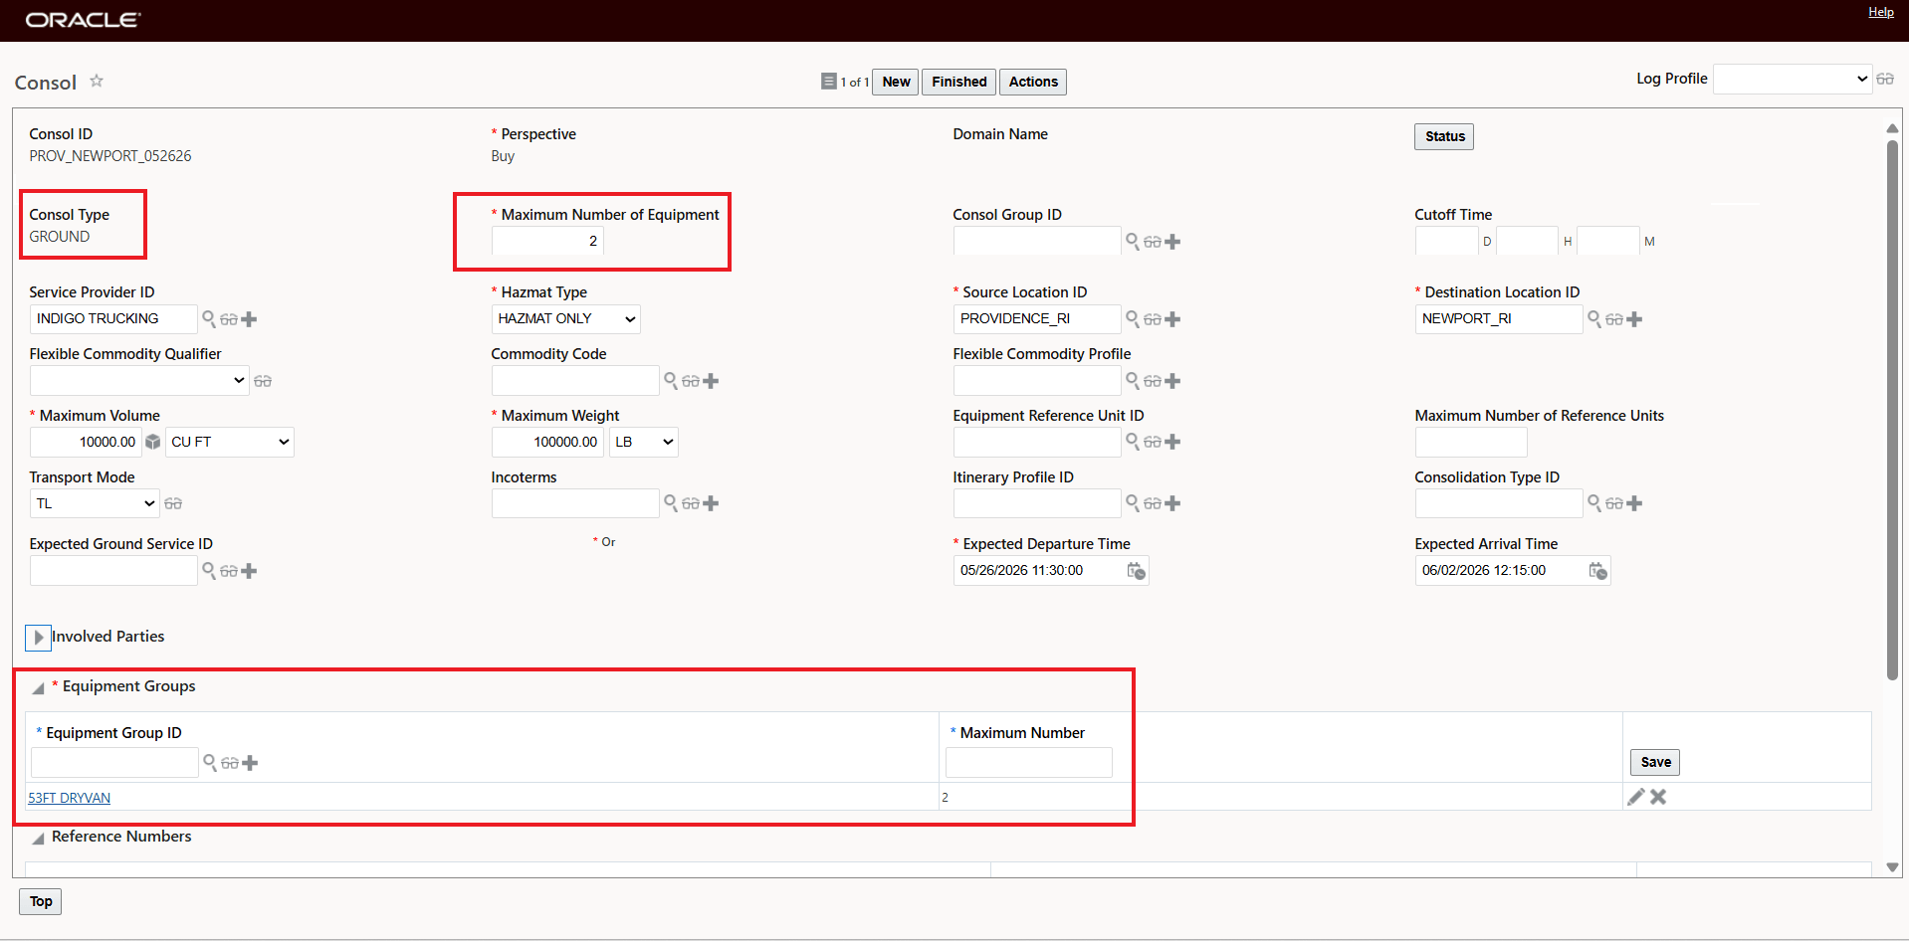The height and width of the screenshot is (941, 1909).
Task: Click the Equipment Group ID input field
Action: [114, 762]
